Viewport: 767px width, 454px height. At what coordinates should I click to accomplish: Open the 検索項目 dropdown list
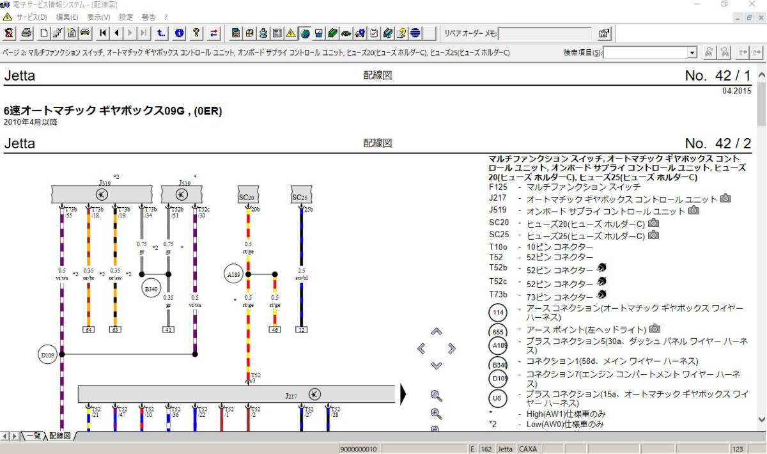[x=692, y=52]
